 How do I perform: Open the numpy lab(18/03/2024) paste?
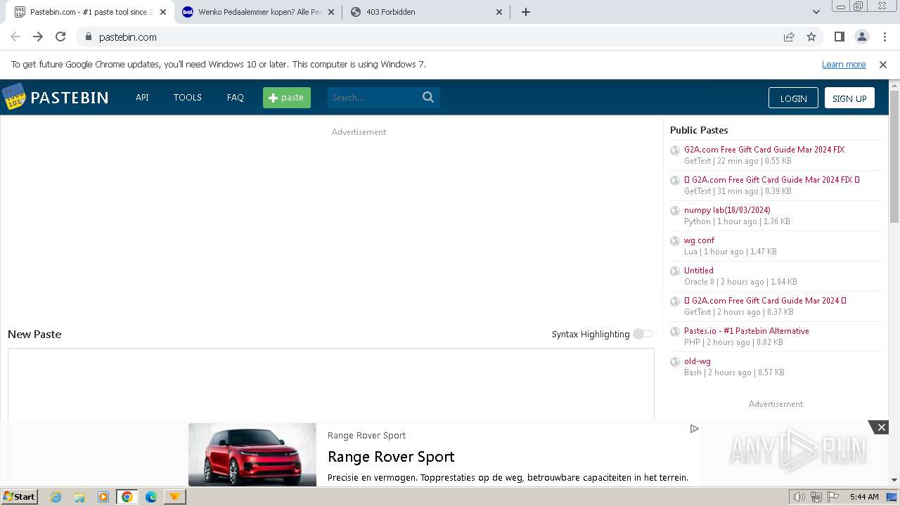pos(727,210)
